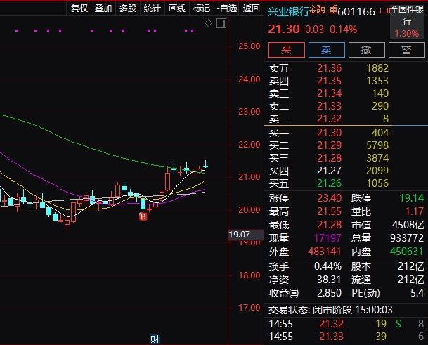Click the stock code 601166
This screenshot has width=428, height=345.
click(x=356, y=12)
